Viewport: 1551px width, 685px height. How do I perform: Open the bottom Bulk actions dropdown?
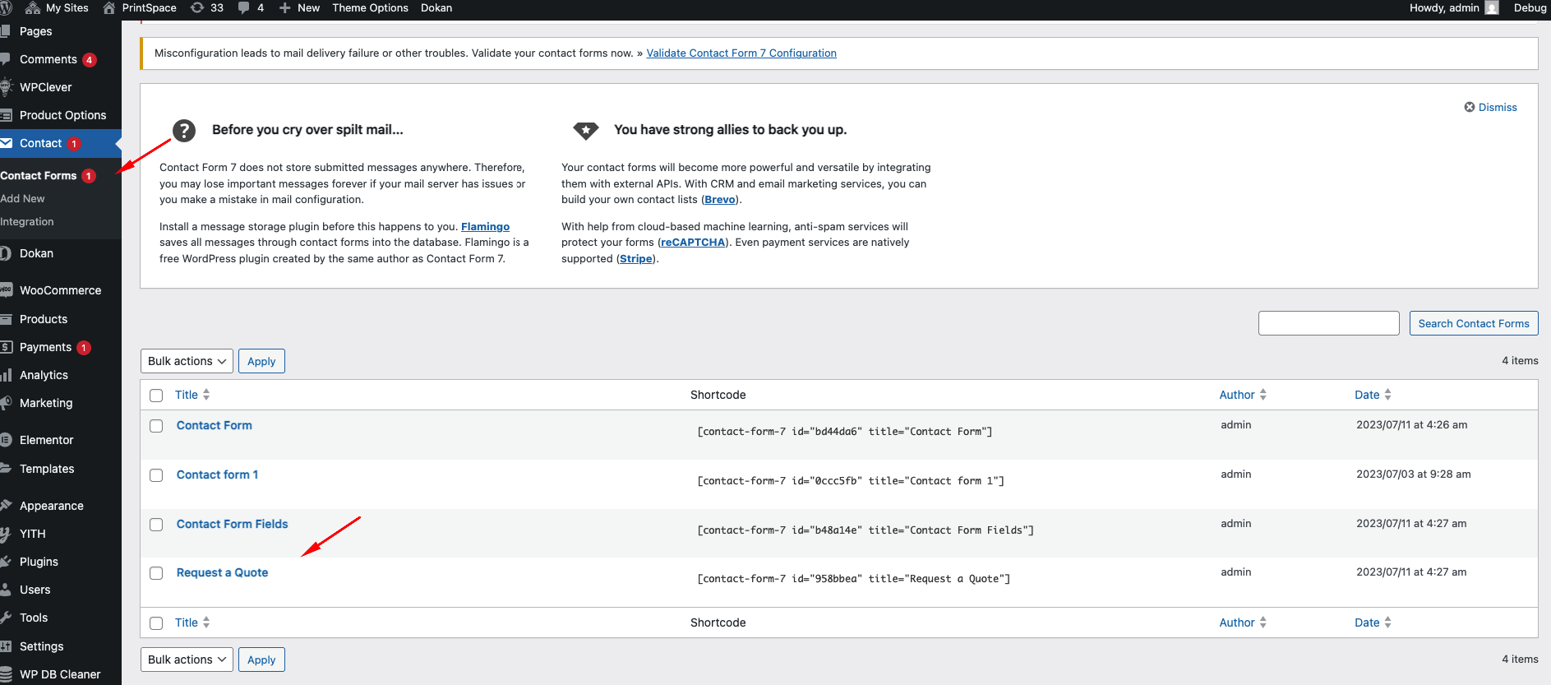(x=187, y=660)
